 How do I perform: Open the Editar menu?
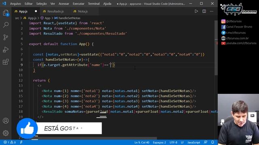(28, 4)
